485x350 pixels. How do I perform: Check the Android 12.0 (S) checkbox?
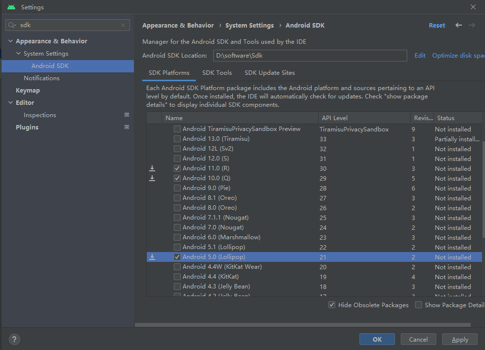click(177, 159)
